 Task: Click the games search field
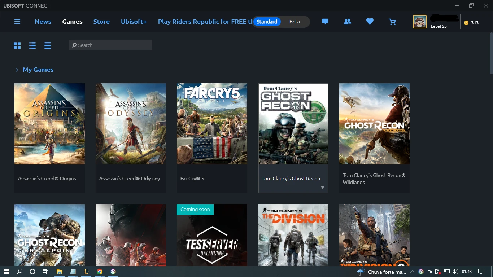tap(111, 45)
